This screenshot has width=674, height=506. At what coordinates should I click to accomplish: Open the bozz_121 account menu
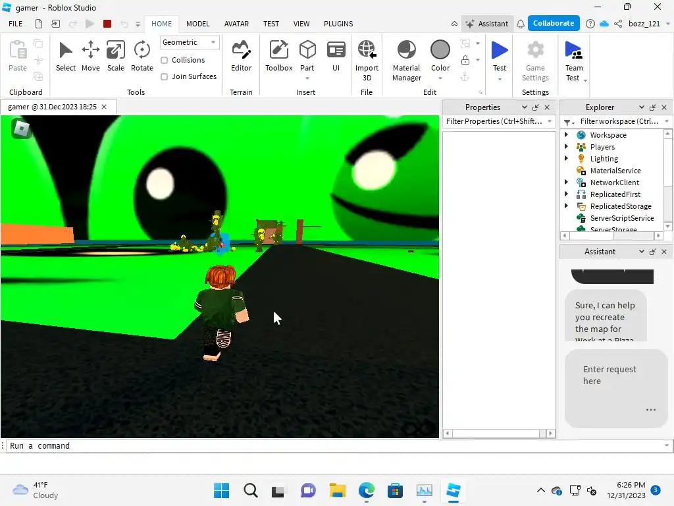point(648,24)
